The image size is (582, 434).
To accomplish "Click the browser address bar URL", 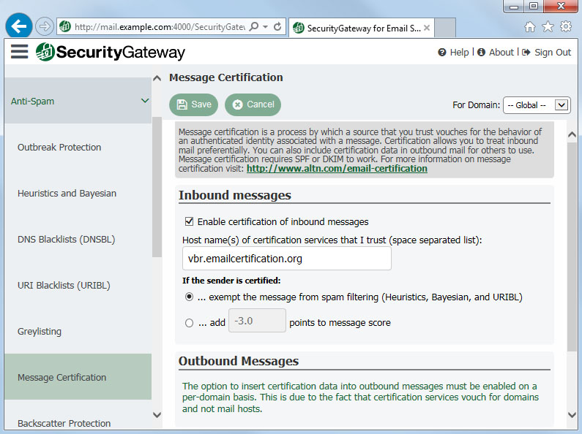I will [160, 27].
